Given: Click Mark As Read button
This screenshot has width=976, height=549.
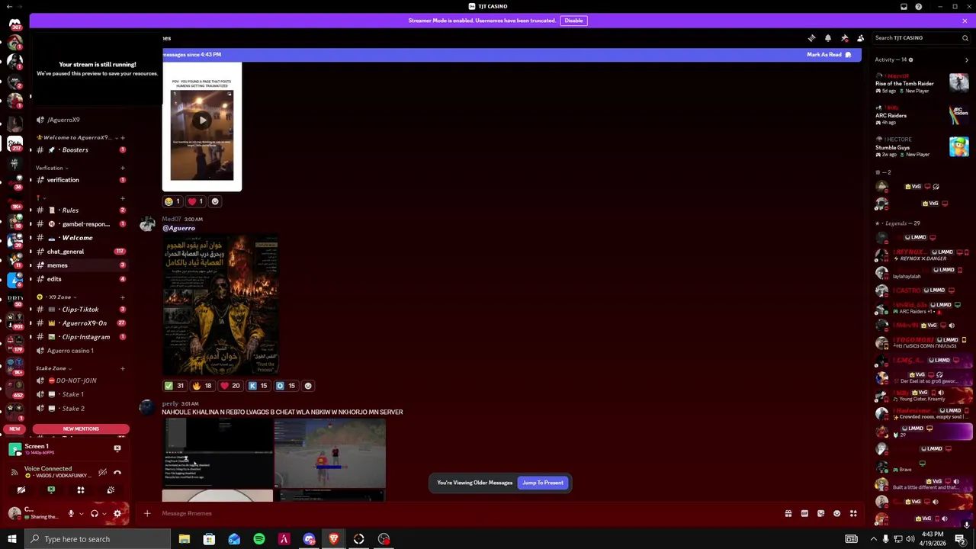Looking at the screenshot, I should coord(829,55).
